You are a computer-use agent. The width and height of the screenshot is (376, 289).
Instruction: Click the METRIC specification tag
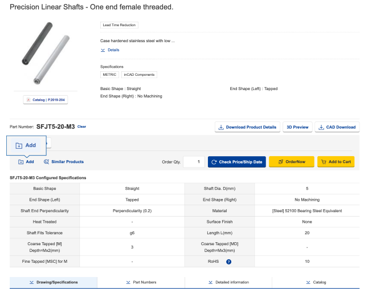109,75
